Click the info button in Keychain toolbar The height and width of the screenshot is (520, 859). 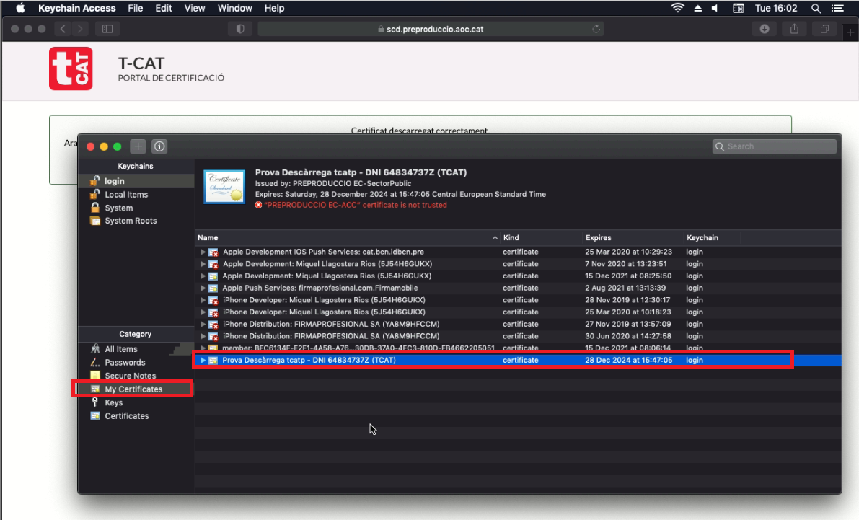159,146
